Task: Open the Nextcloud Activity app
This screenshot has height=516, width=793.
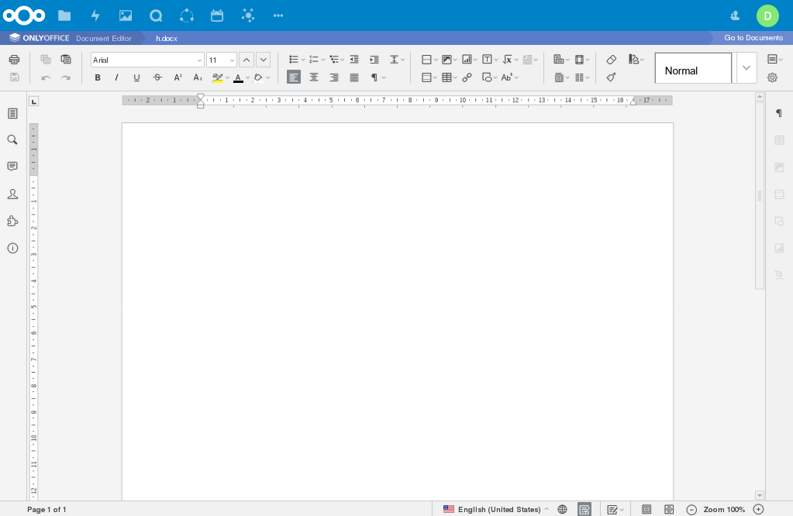Action: pos(95,15)
